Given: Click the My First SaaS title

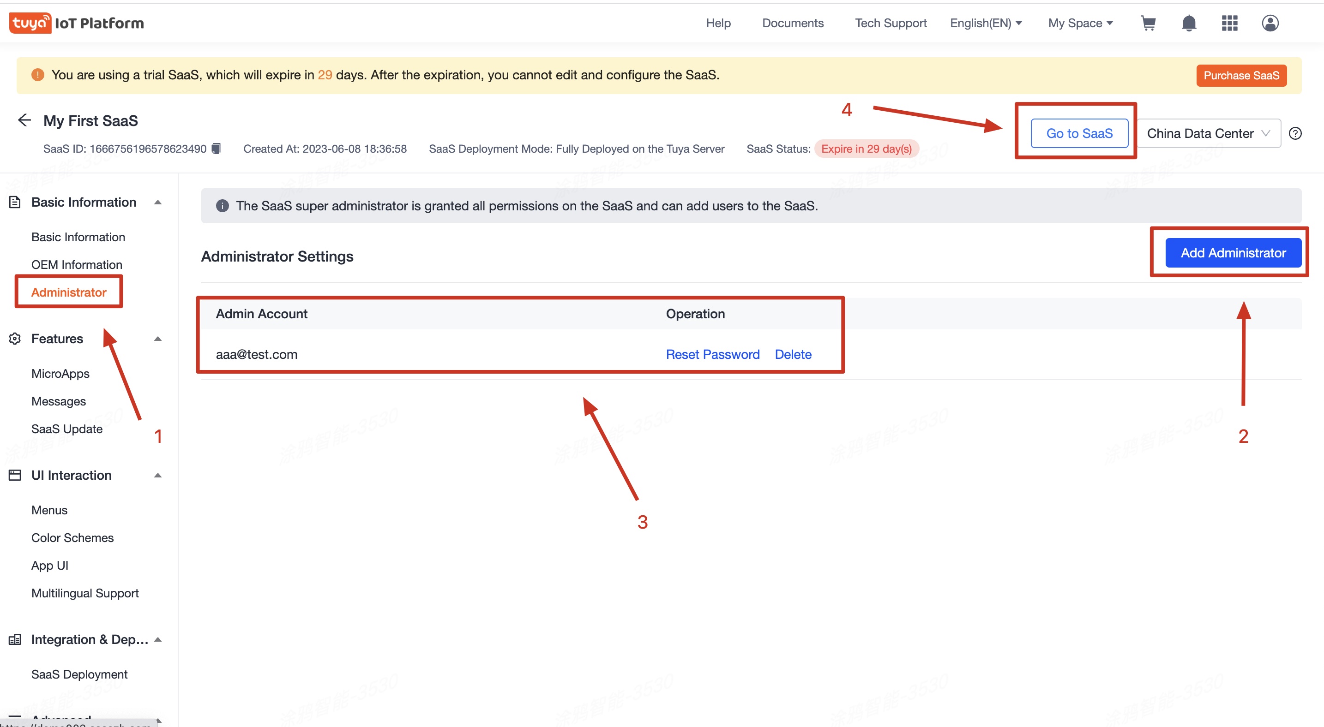Looking at the screenshot, I should pos(90,121).
